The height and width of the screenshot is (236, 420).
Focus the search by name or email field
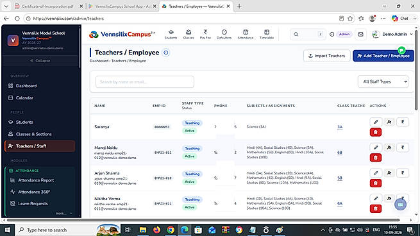[145, 81]
